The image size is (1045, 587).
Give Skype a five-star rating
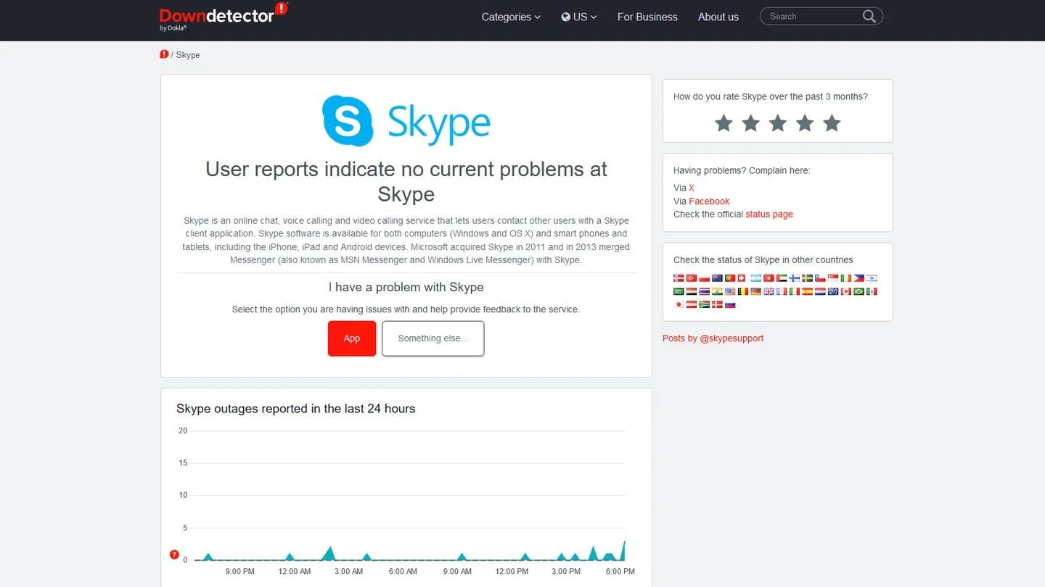coord(832,123)
